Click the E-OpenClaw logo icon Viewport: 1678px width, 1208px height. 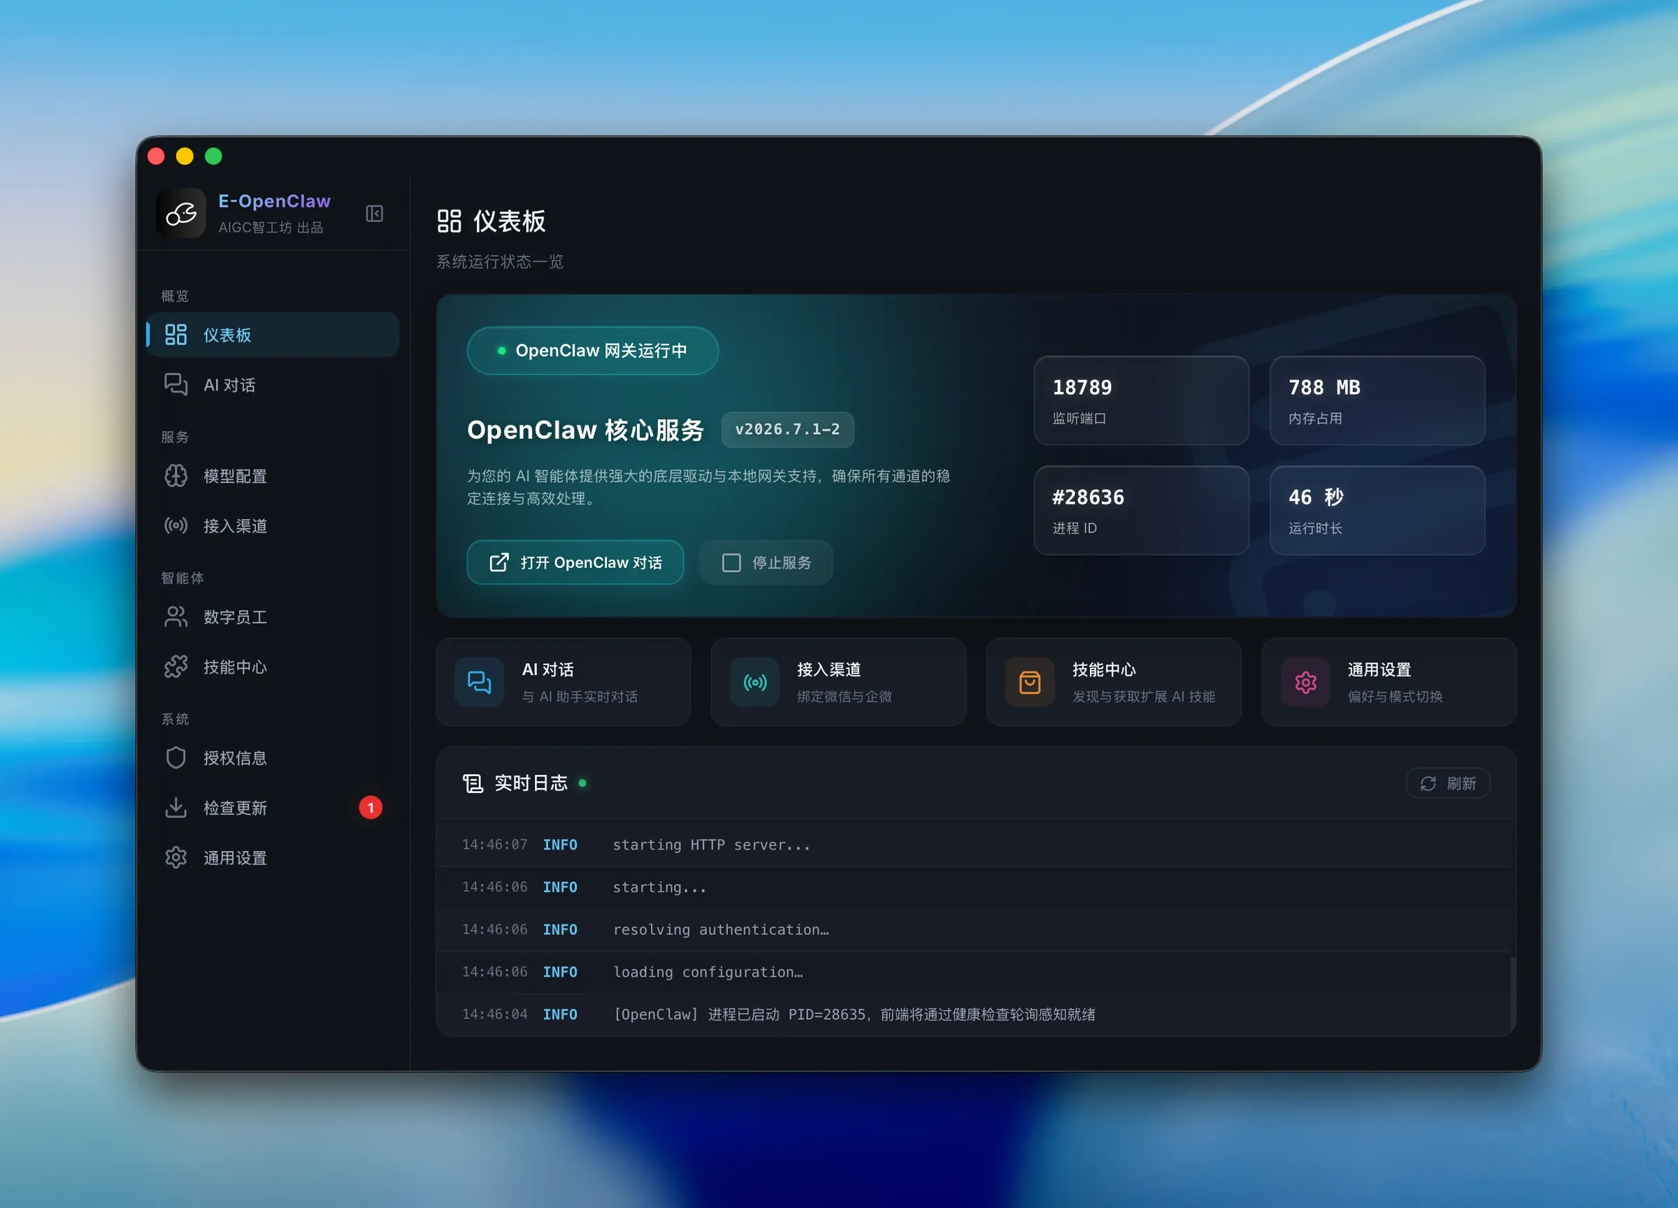pos(181,214)
